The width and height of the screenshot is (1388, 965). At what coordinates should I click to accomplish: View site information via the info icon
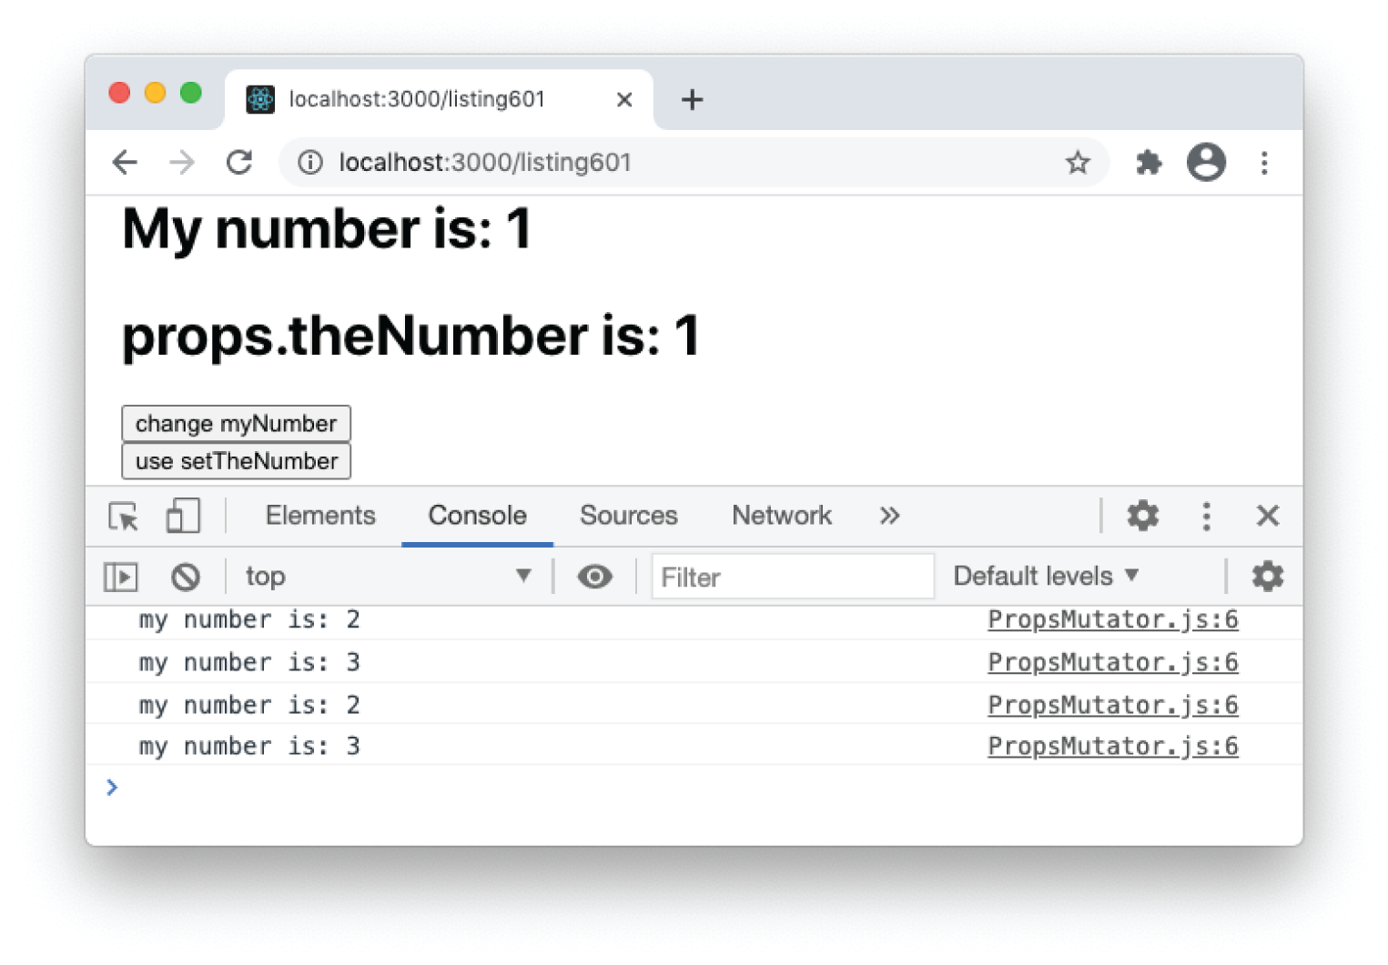click(310, 162)
